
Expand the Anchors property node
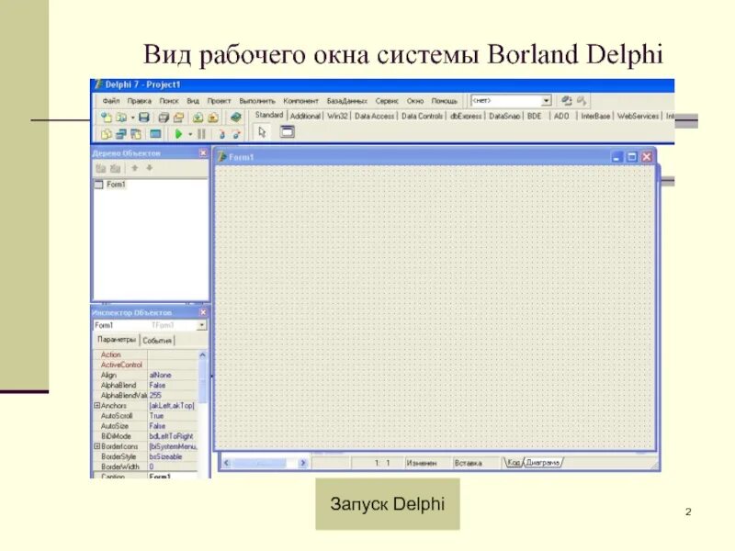point(97,405)
